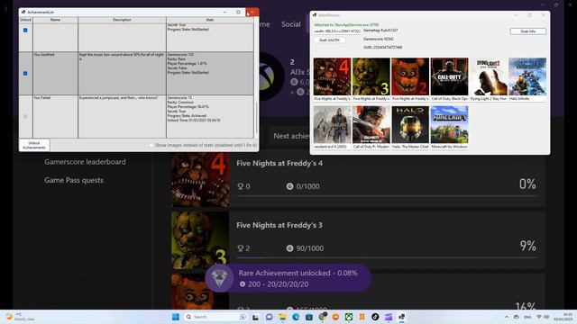Image resolution: width=577 pixels, height=324 pixels.
Task: Click the 'Experienced a jumpscare' description cell
Action: (x=122, y=116)
